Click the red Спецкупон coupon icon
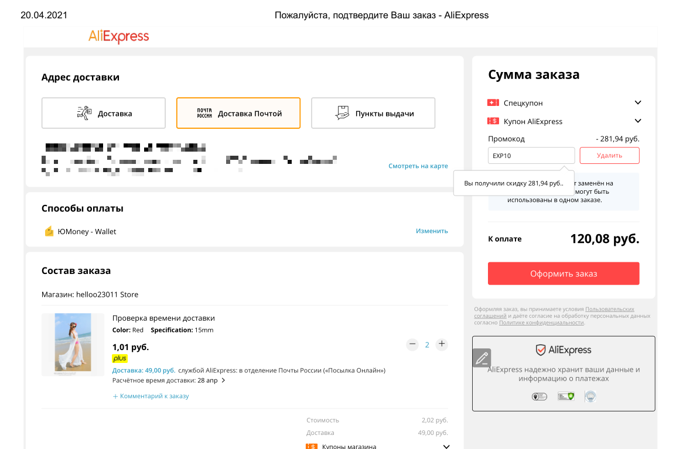 pos(493,103)
